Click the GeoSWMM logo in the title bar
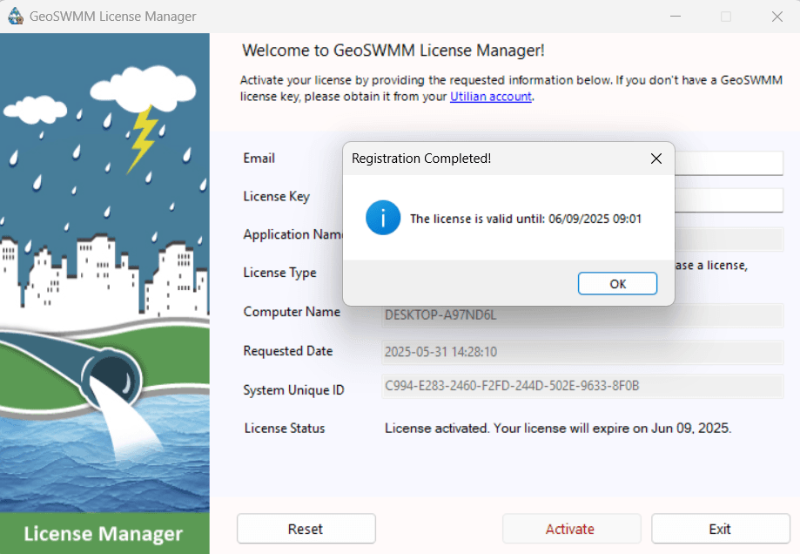 tap(16, 16)
